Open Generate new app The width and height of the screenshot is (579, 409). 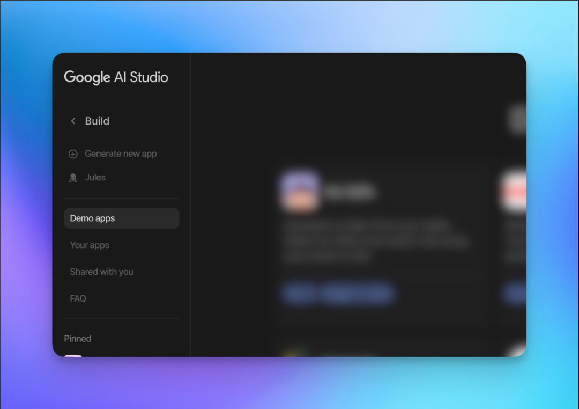pos(121,154)
